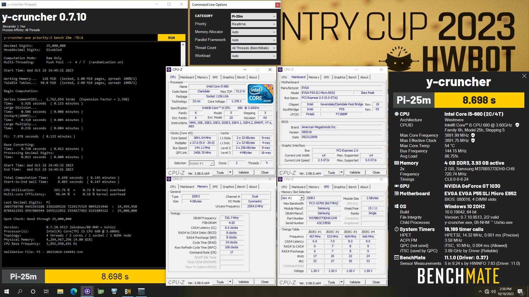The height and width of the screenshot is (297, 529).
Task: Open the CATEGORY dropdown showing Pi-25m
Action: tap(253, 16)
